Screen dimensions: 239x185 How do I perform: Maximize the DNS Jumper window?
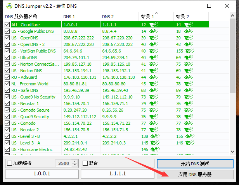point(209,6)
